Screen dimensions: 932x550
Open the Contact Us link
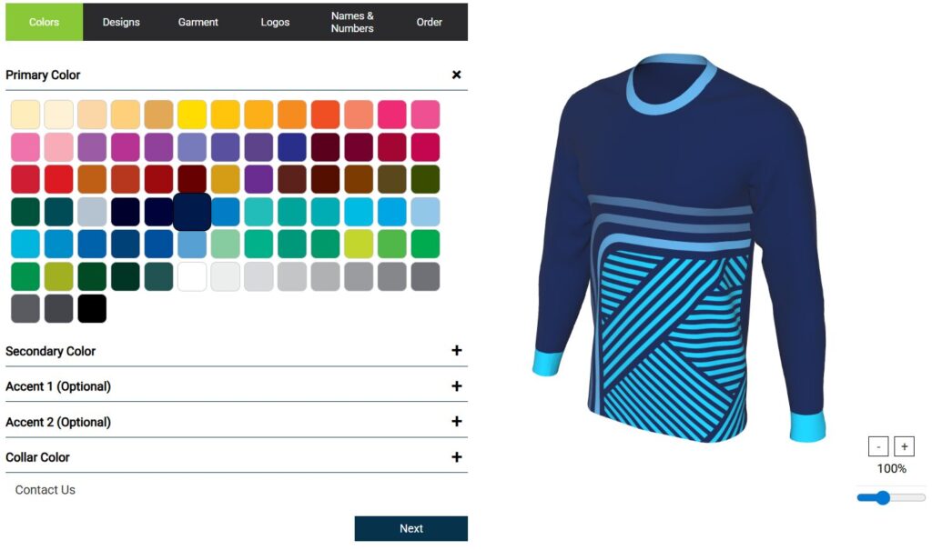pyautogui.click(x=46, y=490)
